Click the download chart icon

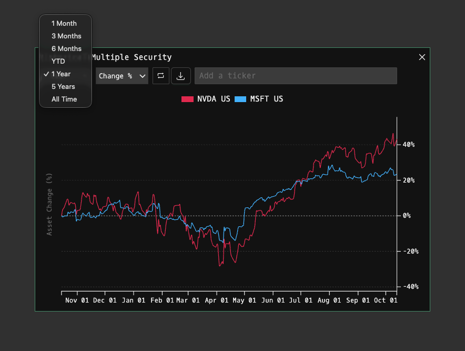click(x=180, y=76)
